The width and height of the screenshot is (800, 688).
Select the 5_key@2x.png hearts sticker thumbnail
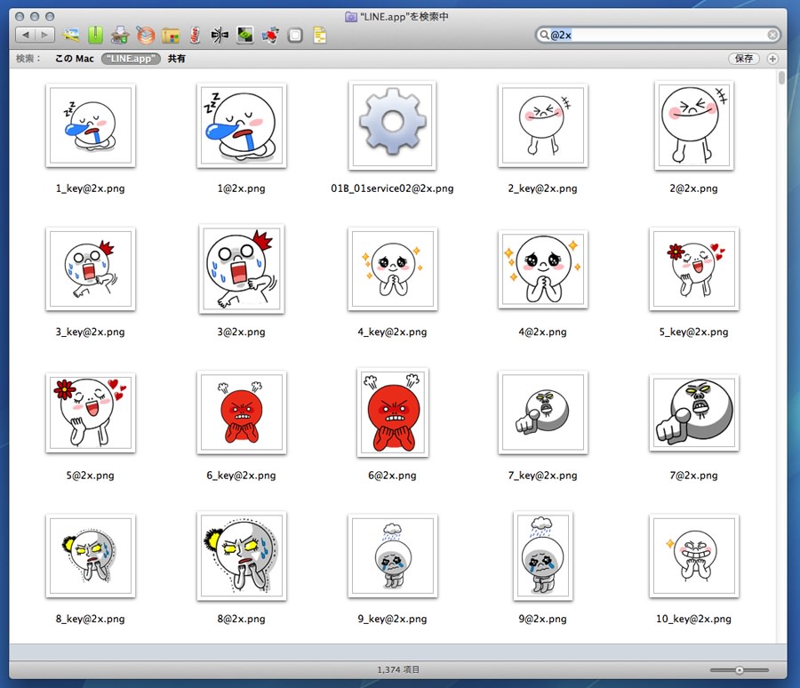click(694, 269)
